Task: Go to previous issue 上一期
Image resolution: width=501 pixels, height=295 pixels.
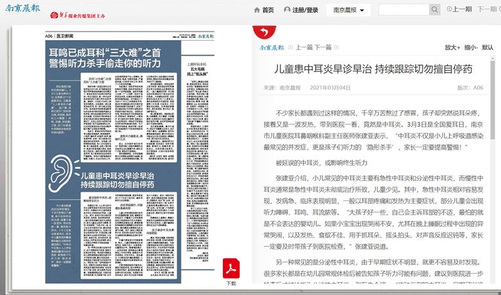Action: pyautogui.click(x=462, y=9)
